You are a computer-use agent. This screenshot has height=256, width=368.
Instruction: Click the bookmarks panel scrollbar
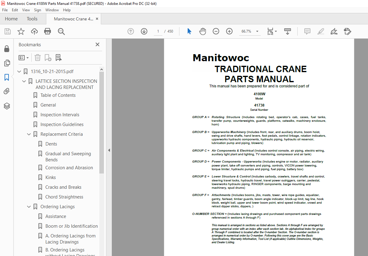pos(102,123)
